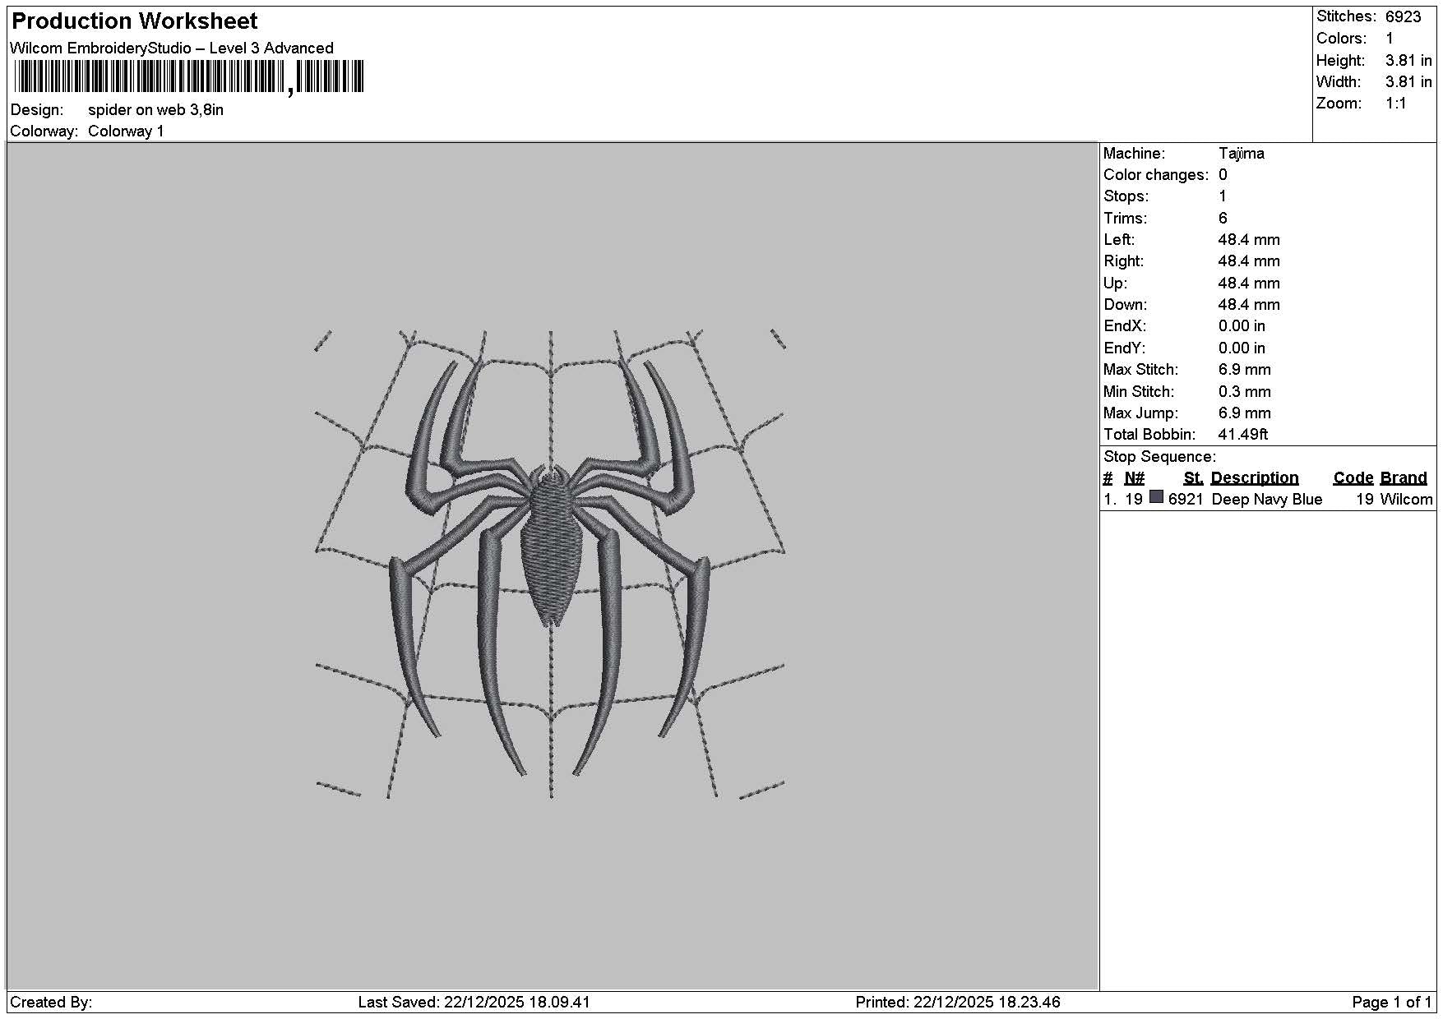Select the "Color changes:" label

click(x=1156, y=175)
